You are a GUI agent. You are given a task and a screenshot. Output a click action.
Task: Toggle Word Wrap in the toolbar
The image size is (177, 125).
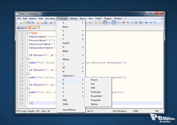[105, 23]
